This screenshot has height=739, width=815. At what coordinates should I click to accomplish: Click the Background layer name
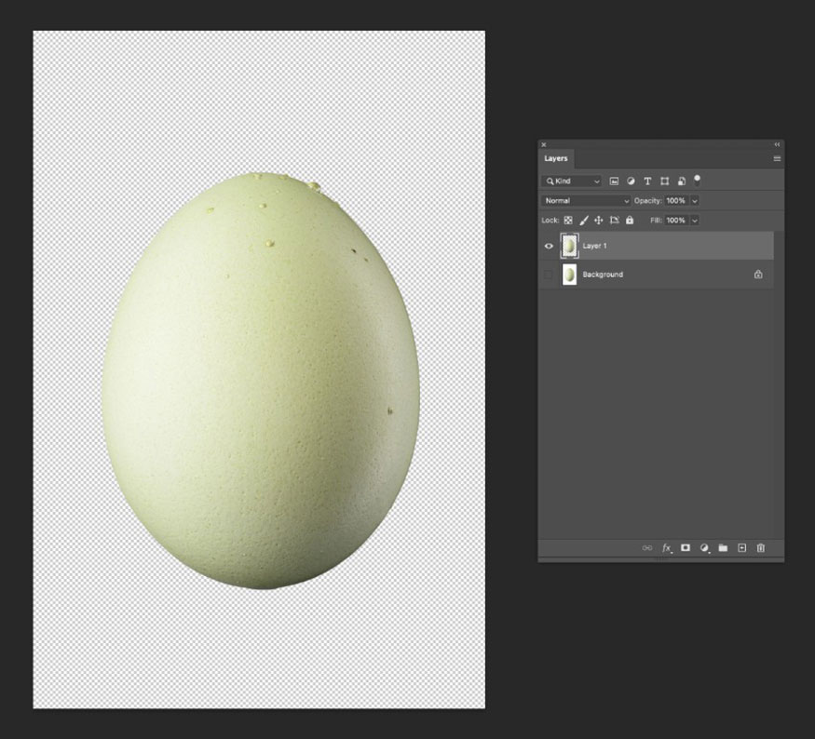[603, 275]
